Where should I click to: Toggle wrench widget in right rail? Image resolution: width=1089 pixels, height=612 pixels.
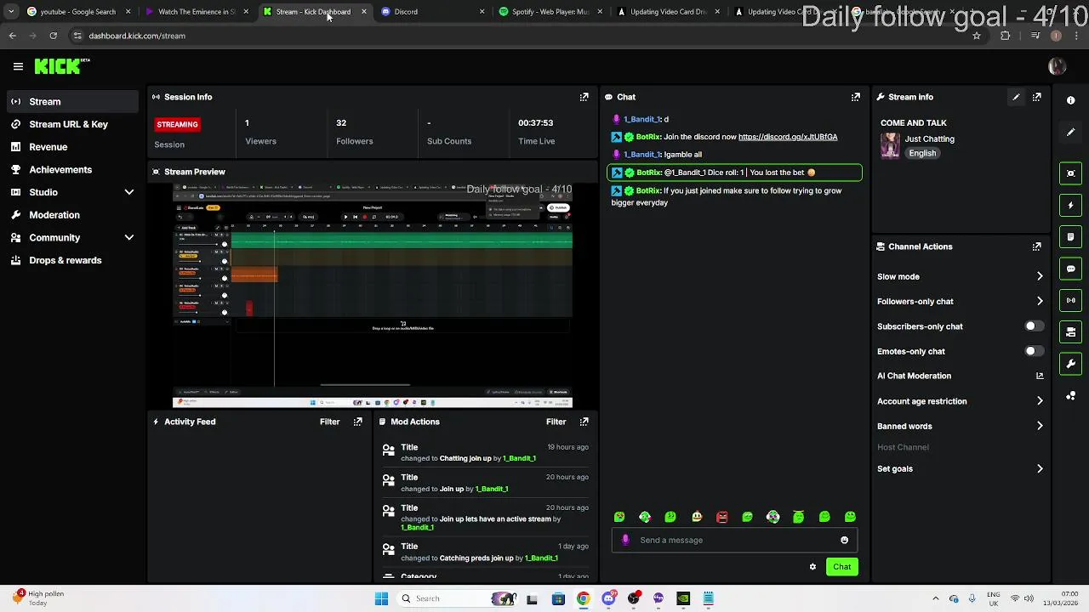[1071, 364]
